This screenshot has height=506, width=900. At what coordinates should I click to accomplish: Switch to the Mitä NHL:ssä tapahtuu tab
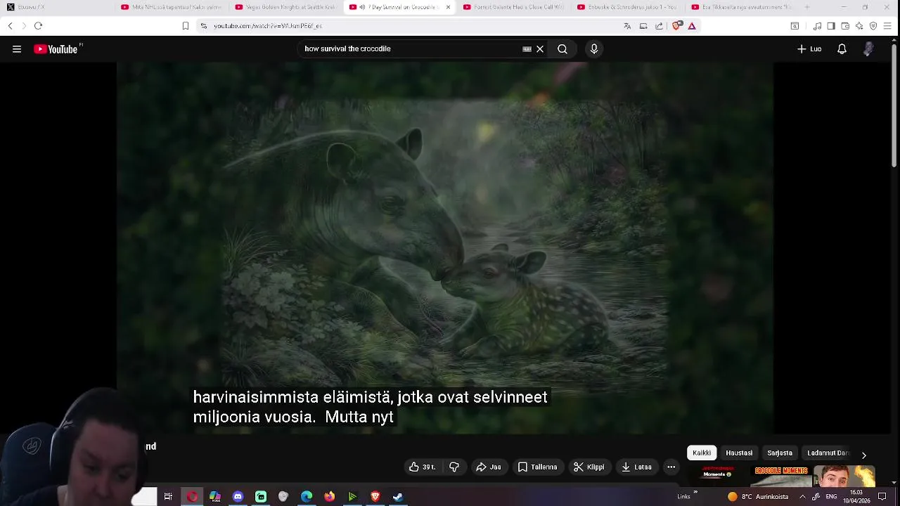(x=172, y=7)
